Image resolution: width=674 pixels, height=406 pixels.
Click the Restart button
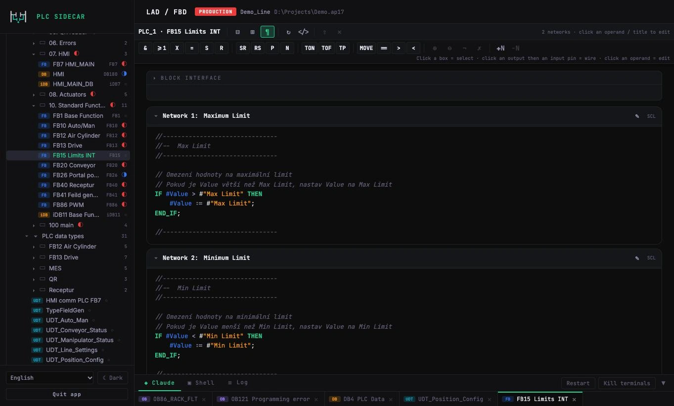[x=578, y=383]
